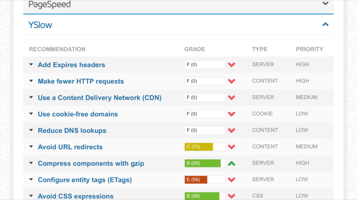Screen dimensions: 357x200
Task: Click the red down arrow for CDN row
Action: pos(231,98)
